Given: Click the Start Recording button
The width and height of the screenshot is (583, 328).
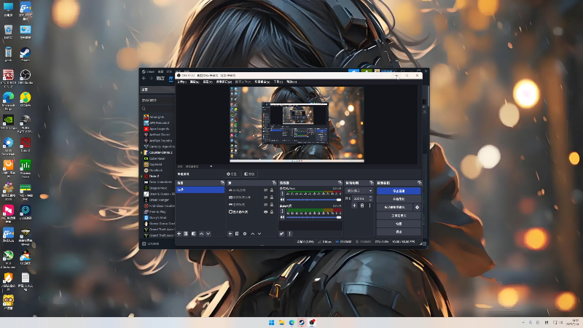Looking at the screenshot, I should coord(399,199).
